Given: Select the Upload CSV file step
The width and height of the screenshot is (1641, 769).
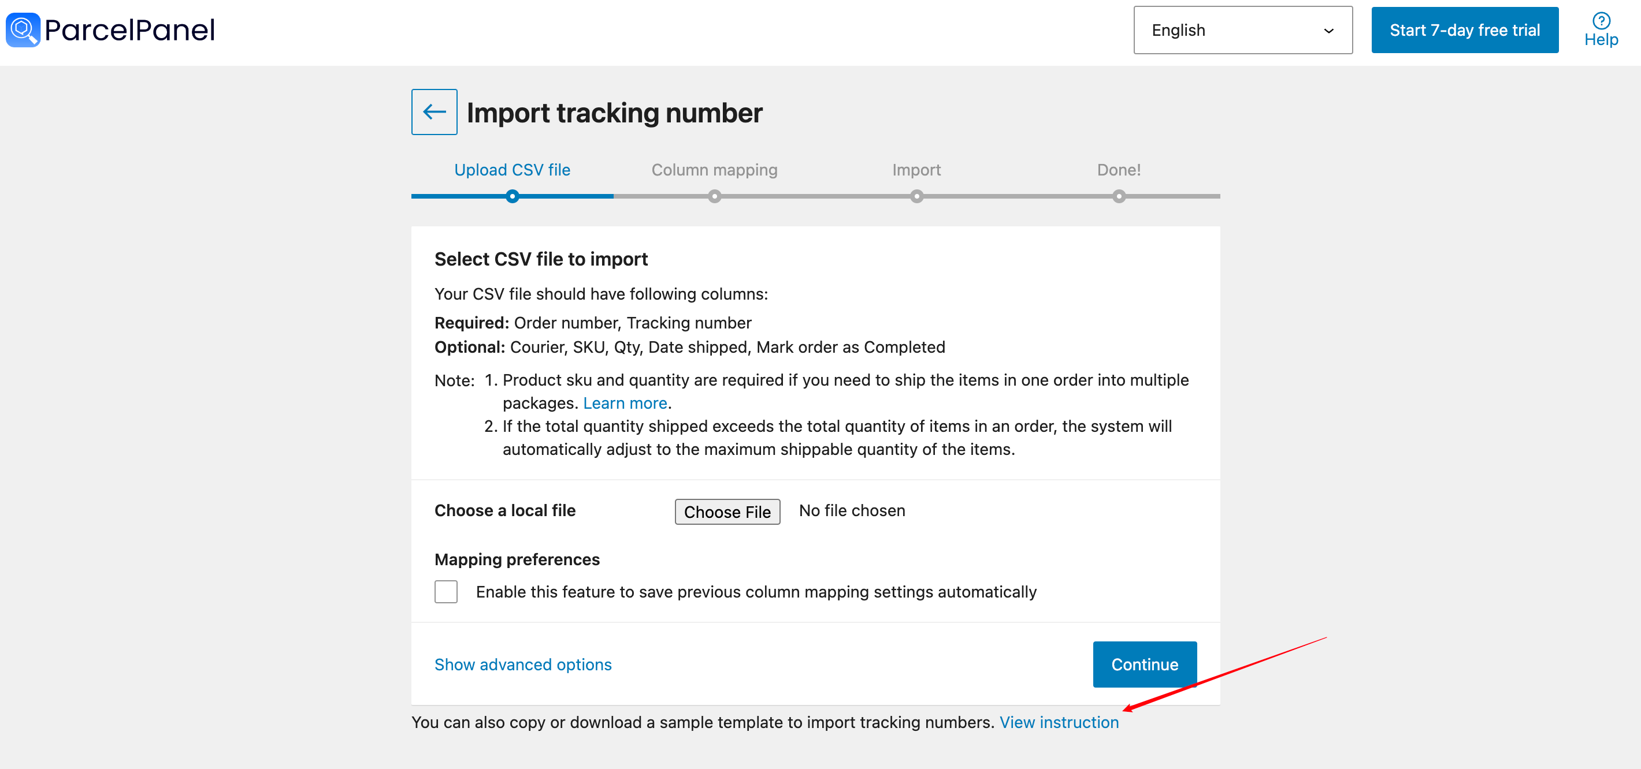Looking at the screenshot, I should 512,170.
